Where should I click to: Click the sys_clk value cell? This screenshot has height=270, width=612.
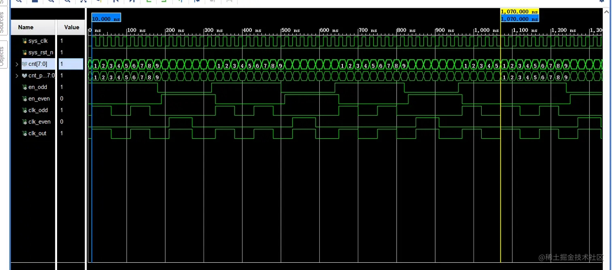71,41
